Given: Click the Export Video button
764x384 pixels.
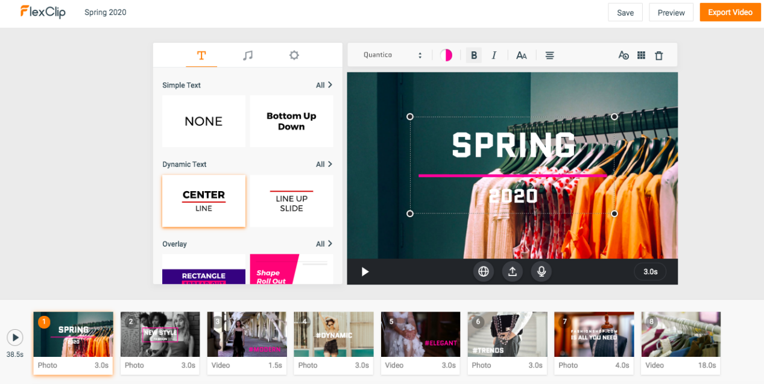Looking at the screenshot, I should click(730, 13).
